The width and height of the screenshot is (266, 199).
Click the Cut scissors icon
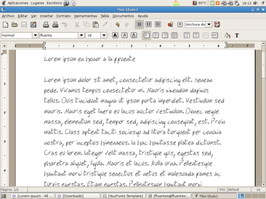[x=77, y=24]
